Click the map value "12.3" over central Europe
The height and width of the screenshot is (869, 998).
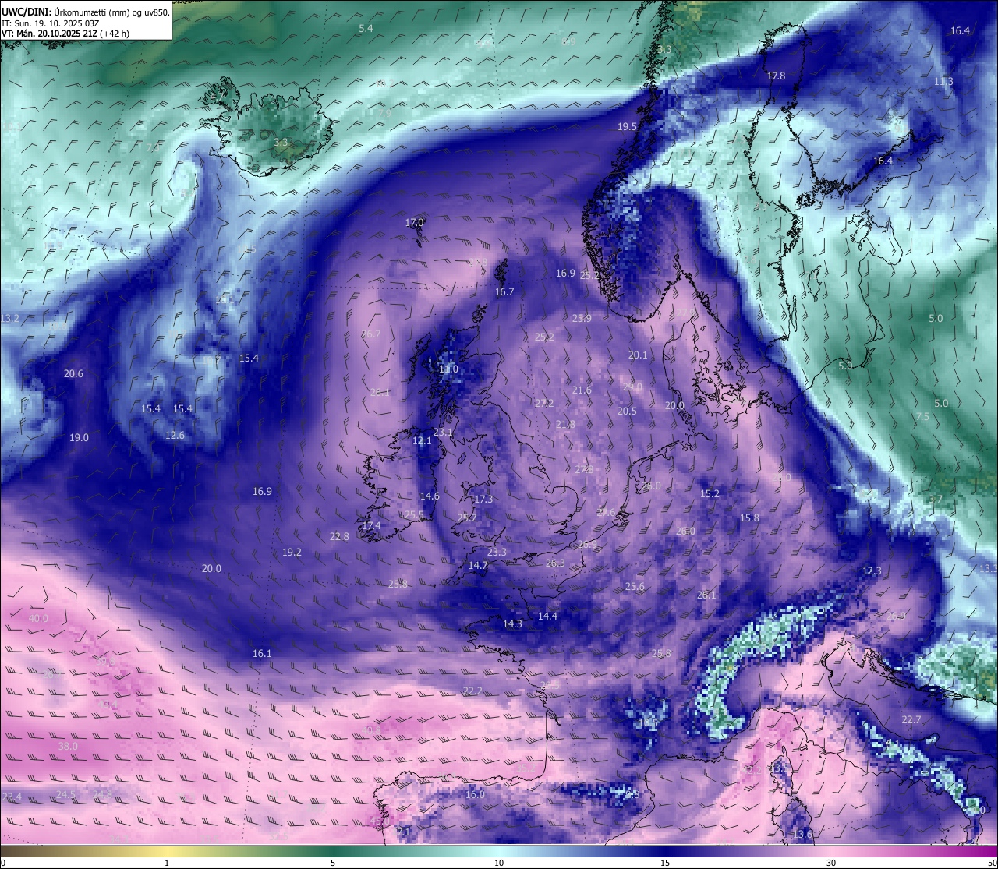click(x=872, y=571)
